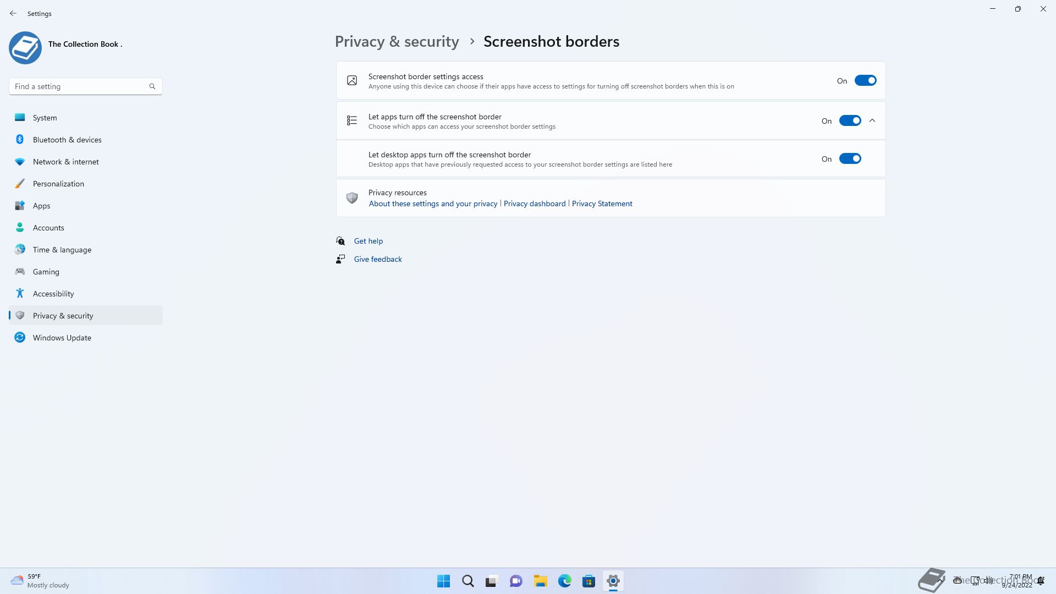
Task: Open Bluetooth & devices settings
Action: coord(67,140)
